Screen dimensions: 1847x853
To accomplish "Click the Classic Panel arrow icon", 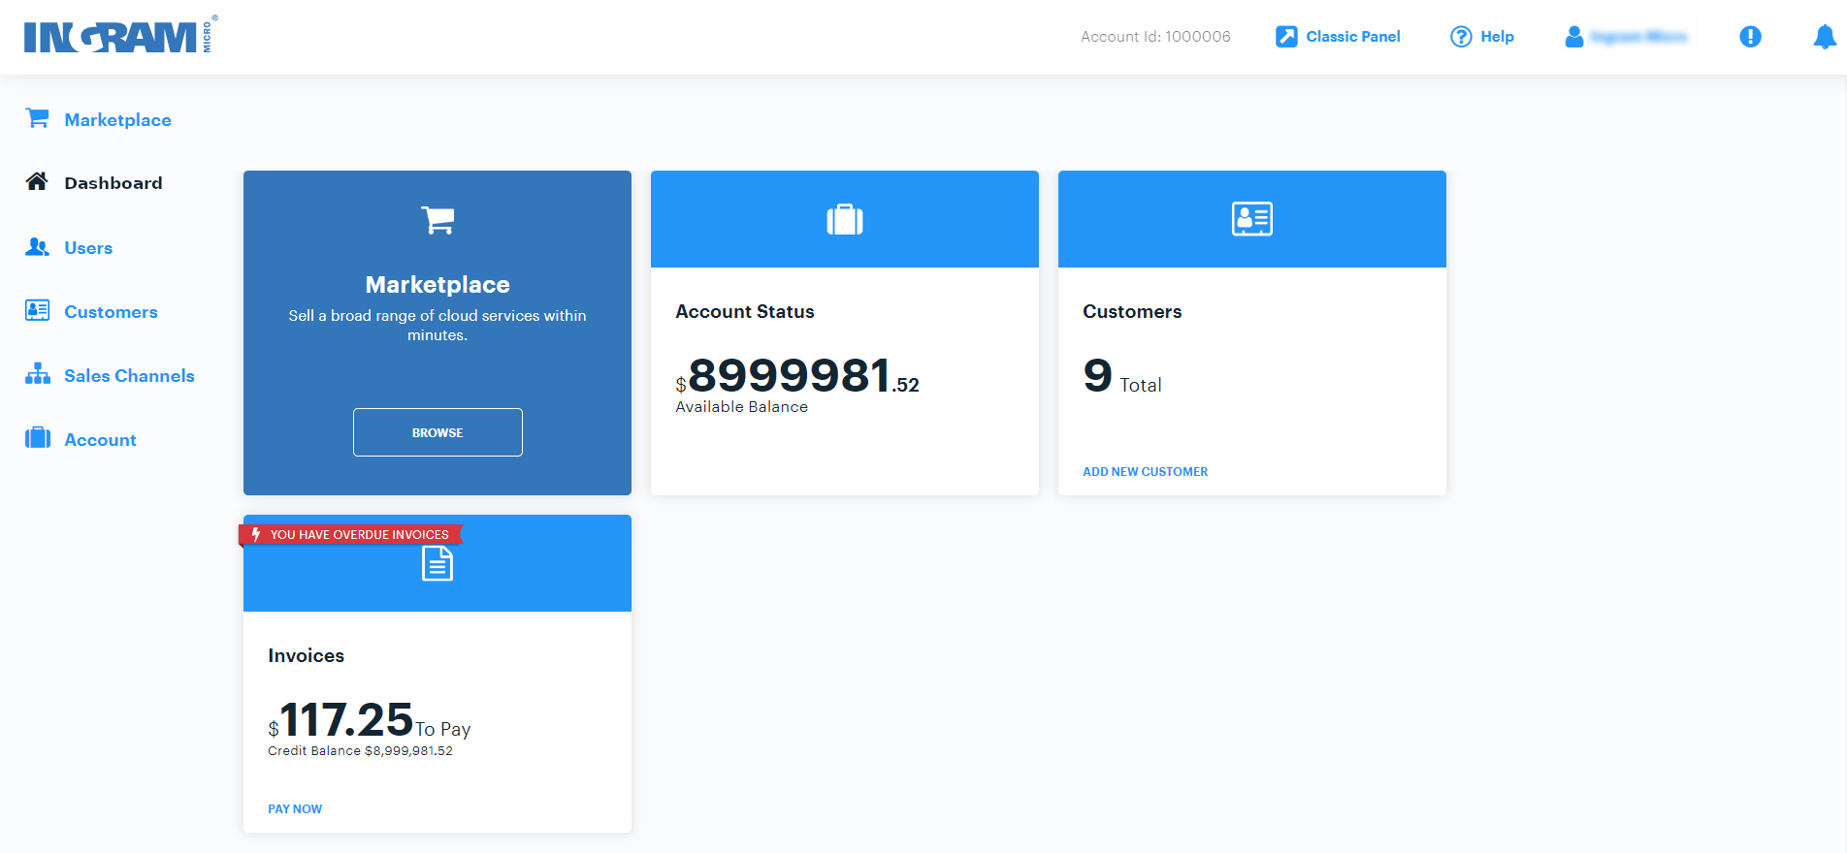I will coord(1286,37).
